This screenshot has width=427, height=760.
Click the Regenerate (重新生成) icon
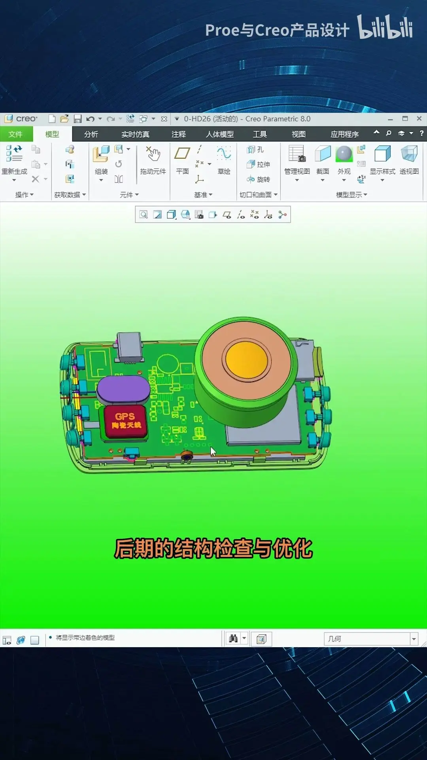14,154
